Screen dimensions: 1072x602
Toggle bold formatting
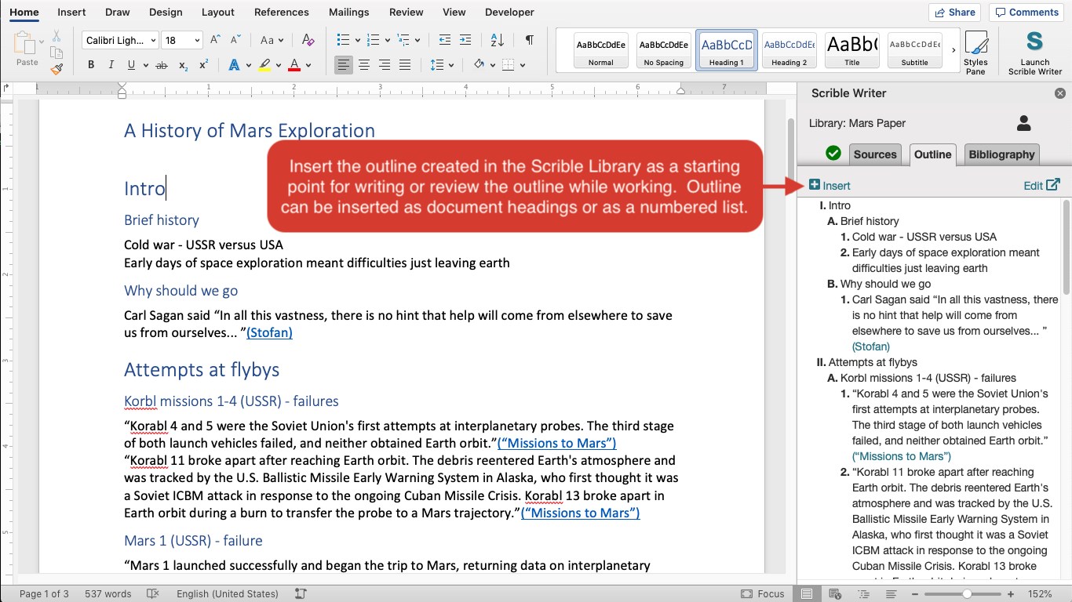point(91,65)
